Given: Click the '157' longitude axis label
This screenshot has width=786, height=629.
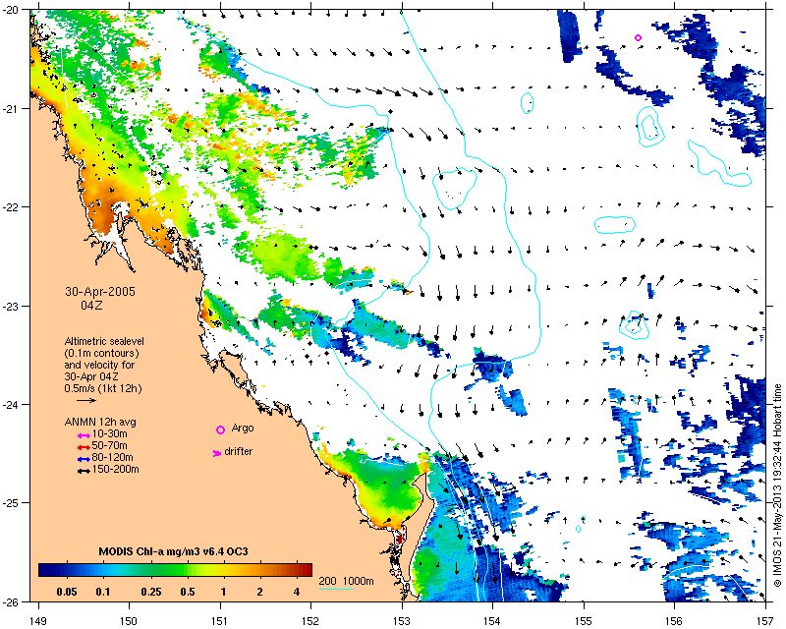Looking at the screenshot, I should (765, 621).
